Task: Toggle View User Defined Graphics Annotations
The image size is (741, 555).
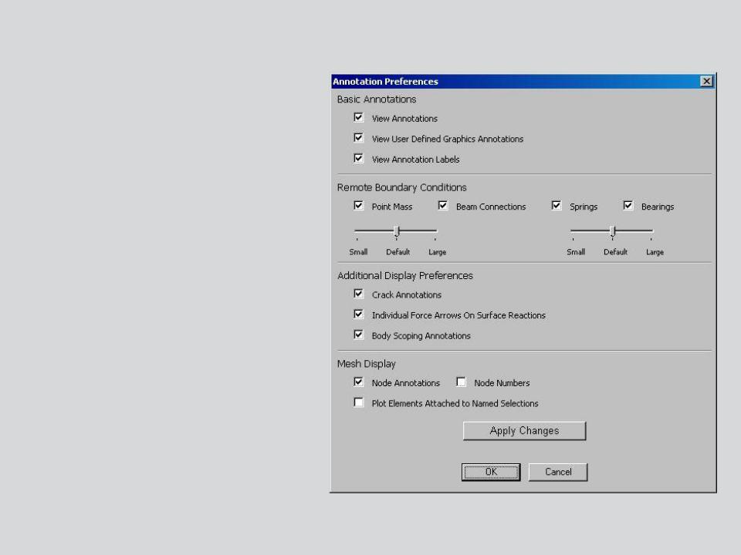Action: coord(359,138)
